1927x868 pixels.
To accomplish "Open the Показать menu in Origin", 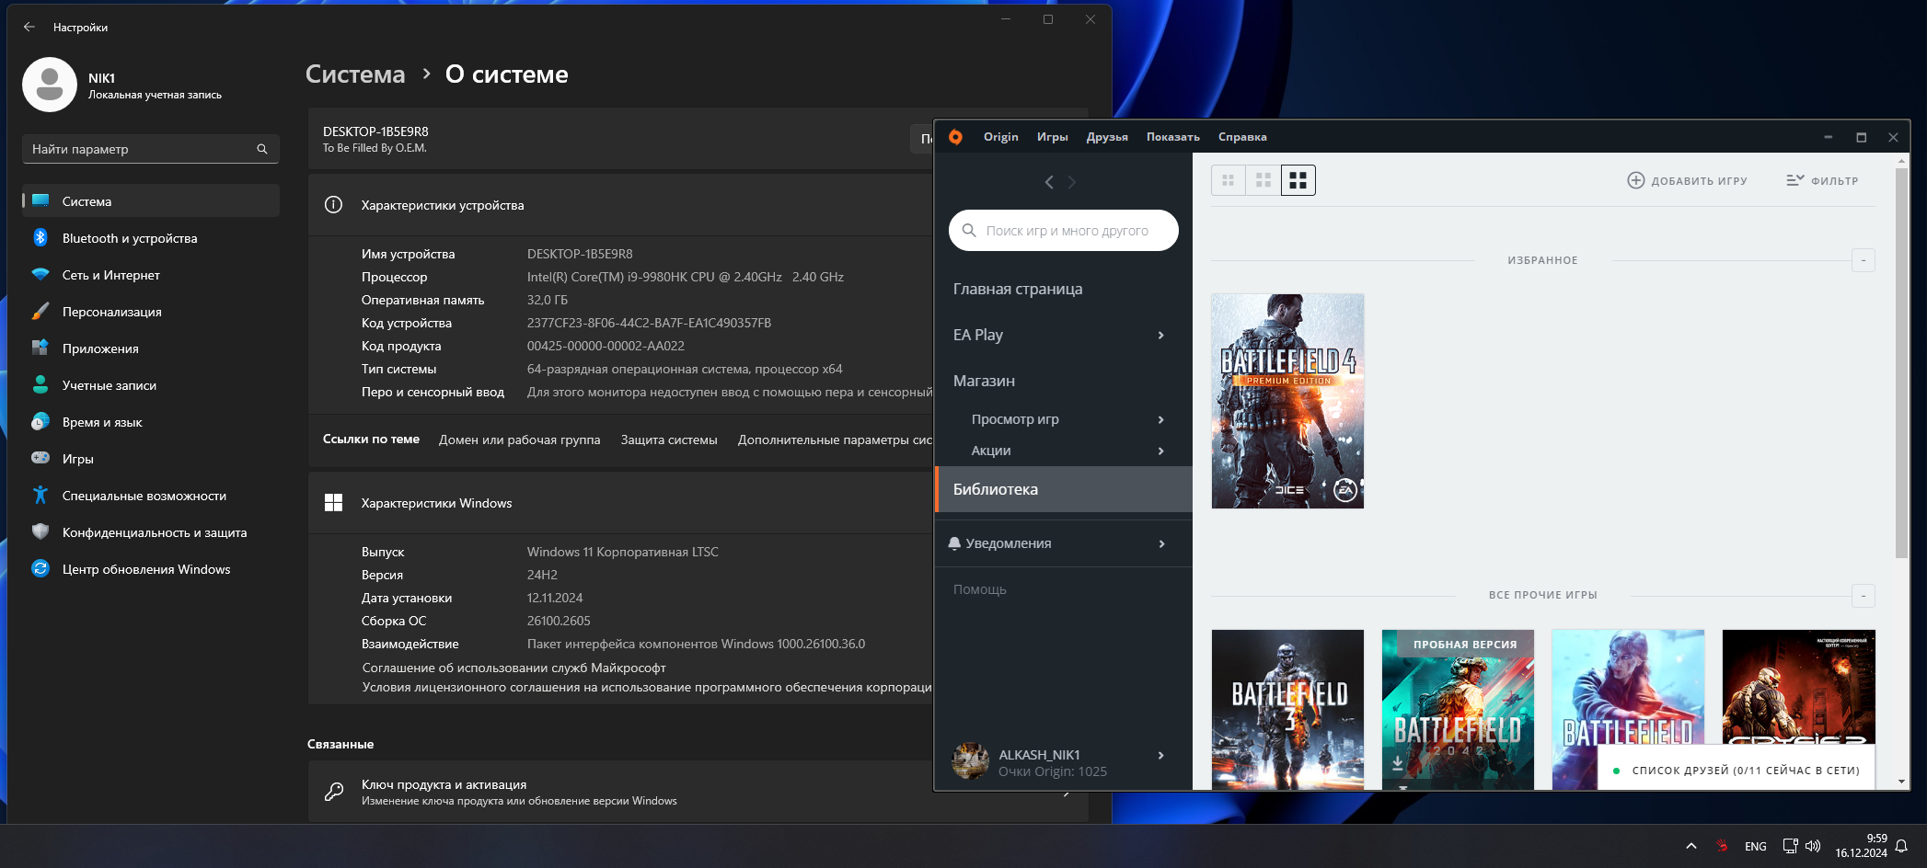I will tap(1173, 137).
